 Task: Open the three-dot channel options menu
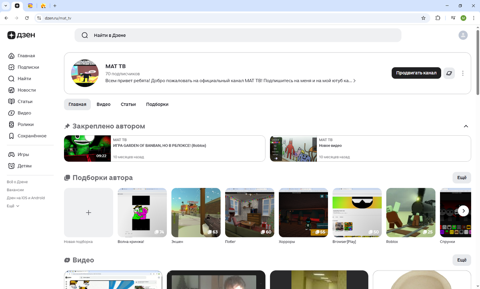(463, 73)
